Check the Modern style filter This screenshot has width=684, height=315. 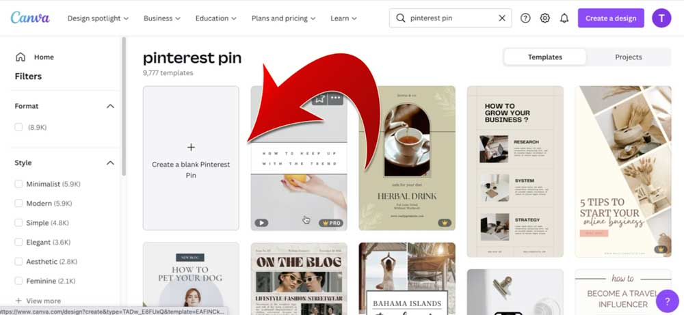tap(18, 204)
